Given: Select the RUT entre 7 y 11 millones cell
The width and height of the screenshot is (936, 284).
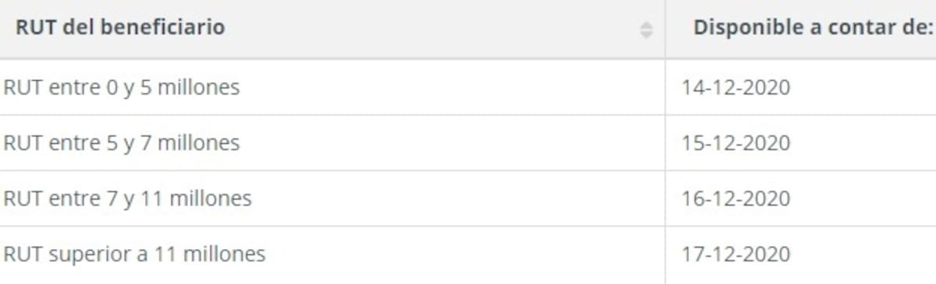Looking at the screenshot, I should (x=332, y=198).
